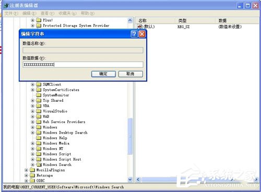Click the (数值未设置) data cell
The width and height of the screenshot is (261, 192).
coord(230,27)
